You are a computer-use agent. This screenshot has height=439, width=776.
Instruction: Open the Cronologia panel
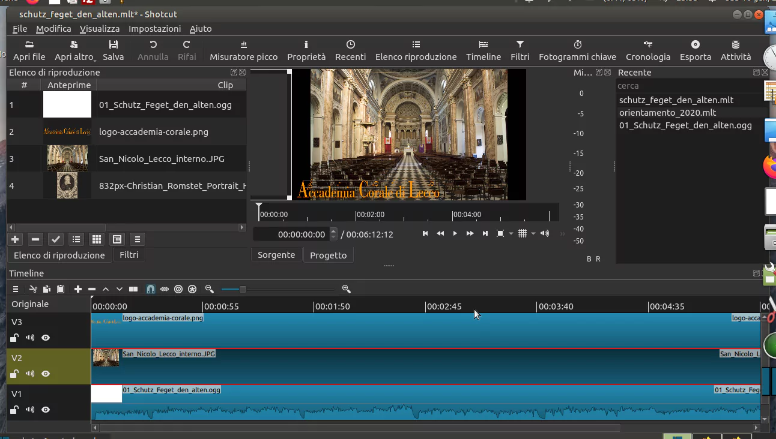point(648,50)
